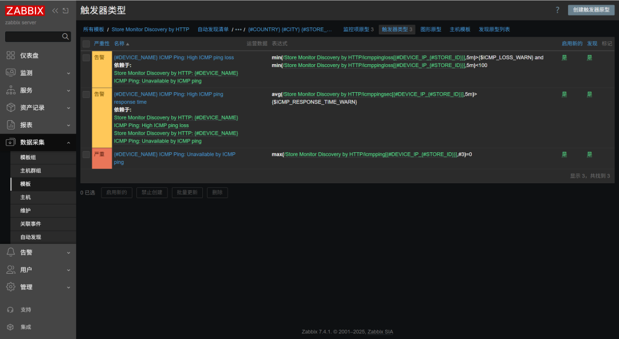The image size is (619, 339).
Task: Select 模板 submenu item
Action: point(43,184)
